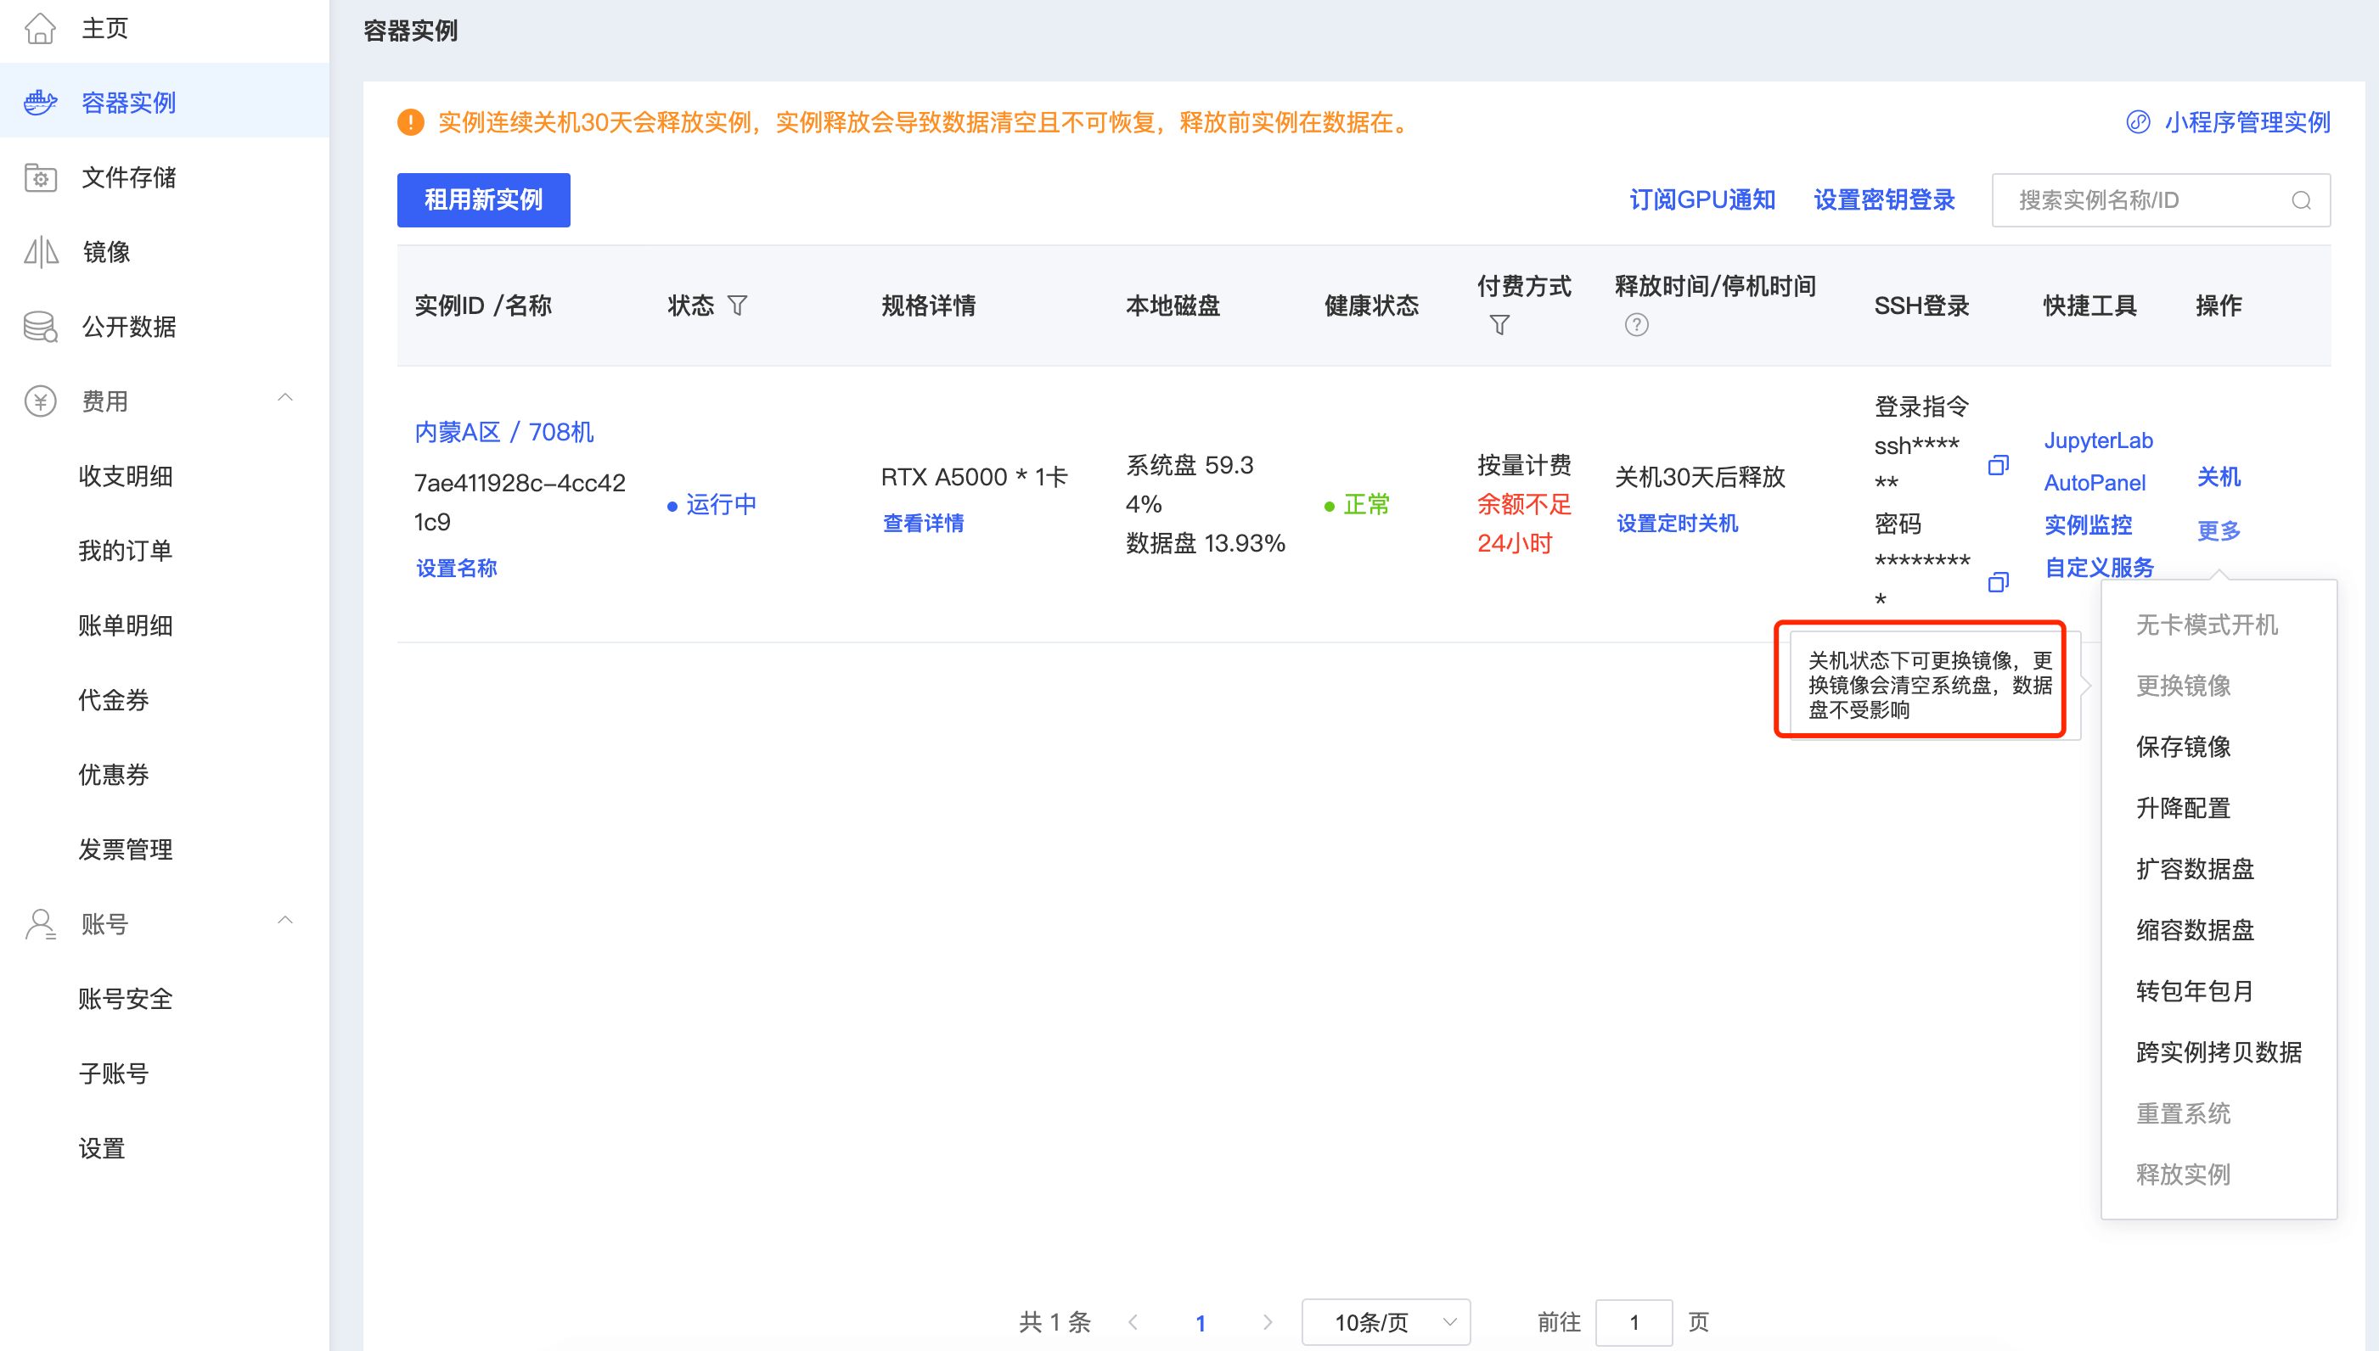Image resolution: width=2379 pixels, height=1351 pixels.
Task: Collapse the 费用 sidebar section
Action: click(x=285, y=399)
